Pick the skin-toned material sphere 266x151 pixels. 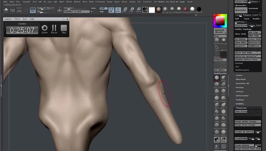159,9
